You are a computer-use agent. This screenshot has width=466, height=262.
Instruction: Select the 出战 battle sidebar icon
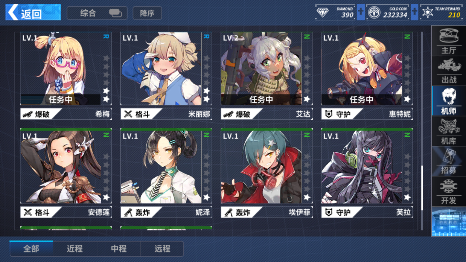tap(449, 71)
